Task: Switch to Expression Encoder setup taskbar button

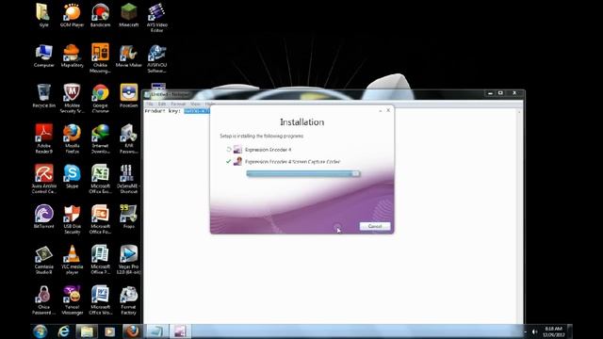Action: coord(180,331)
